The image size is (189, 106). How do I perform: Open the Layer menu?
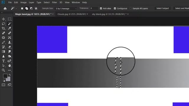(x=32, y=2)
